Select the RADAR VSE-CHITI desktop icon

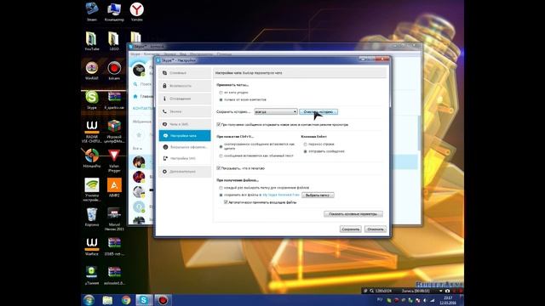[92, 131]
